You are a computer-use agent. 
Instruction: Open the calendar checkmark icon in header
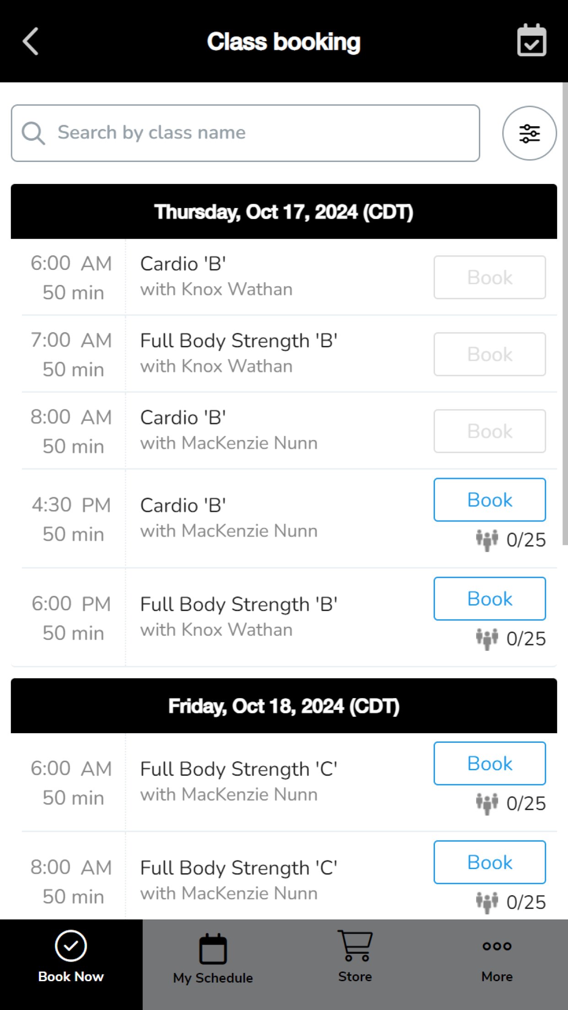coord(531,41)
